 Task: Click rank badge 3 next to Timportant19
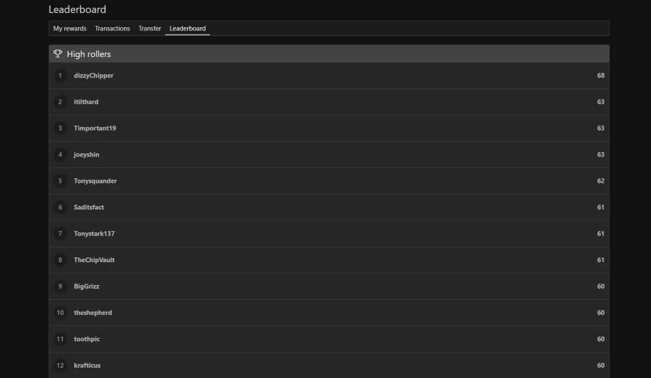click(60, 128)
